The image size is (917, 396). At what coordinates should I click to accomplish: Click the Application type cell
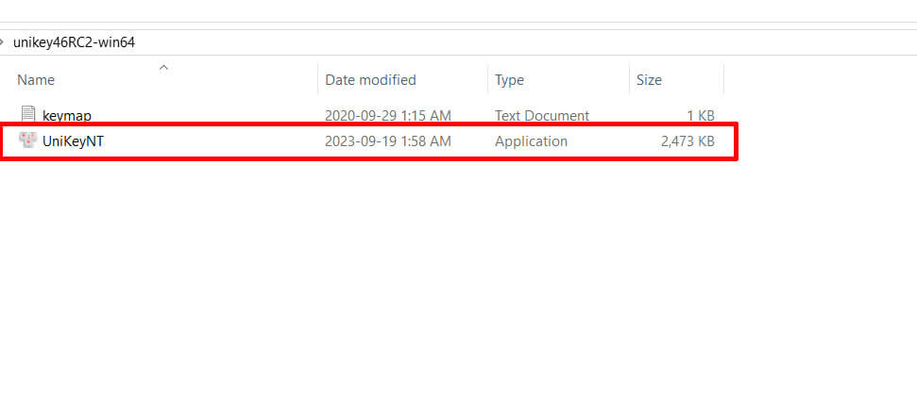pos(531,141)
